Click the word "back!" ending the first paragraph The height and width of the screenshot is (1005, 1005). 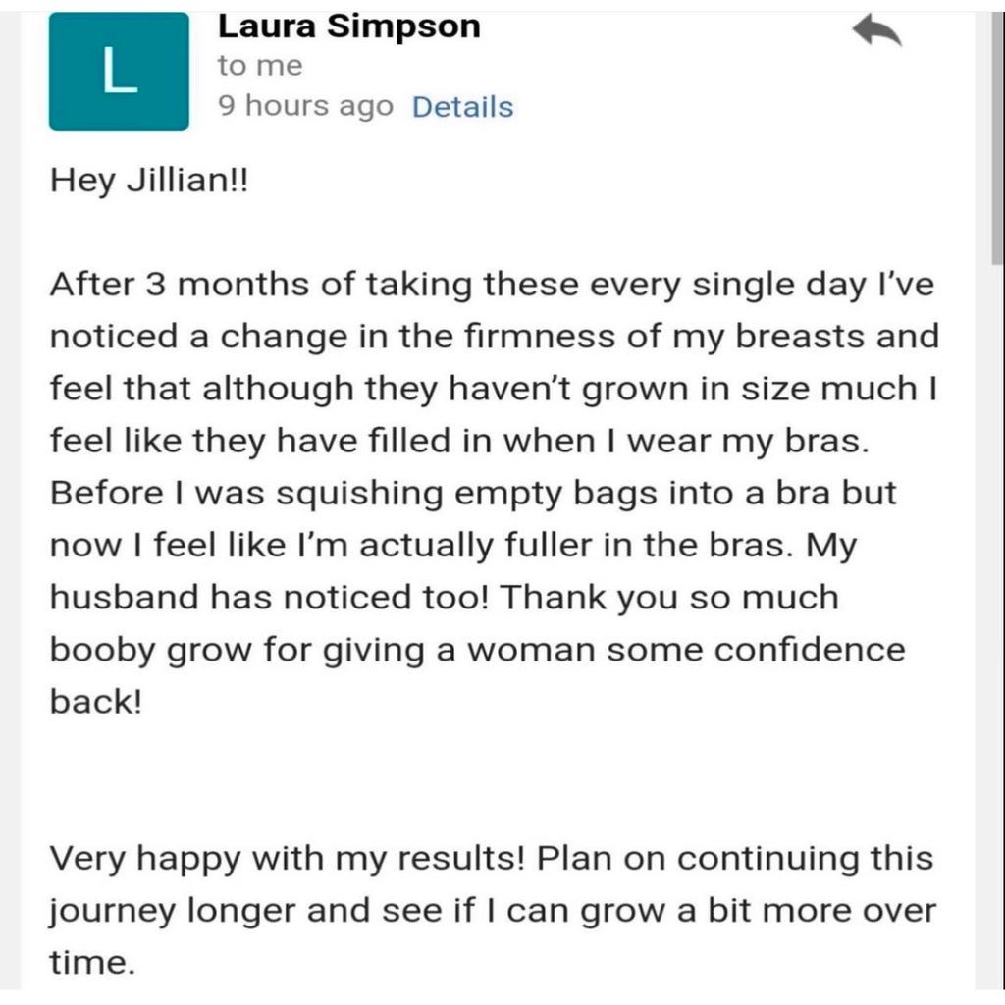pyautogui.click(x=96, y=701)
